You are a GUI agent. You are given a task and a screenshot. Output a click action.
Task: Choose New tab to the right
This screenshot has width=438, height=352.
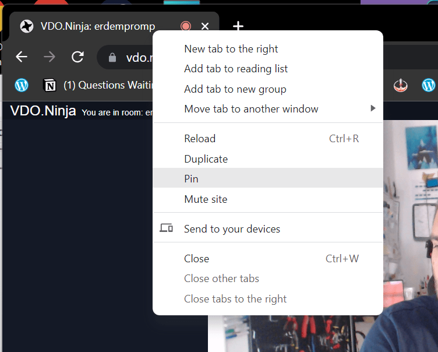click(x=268, y=49)
